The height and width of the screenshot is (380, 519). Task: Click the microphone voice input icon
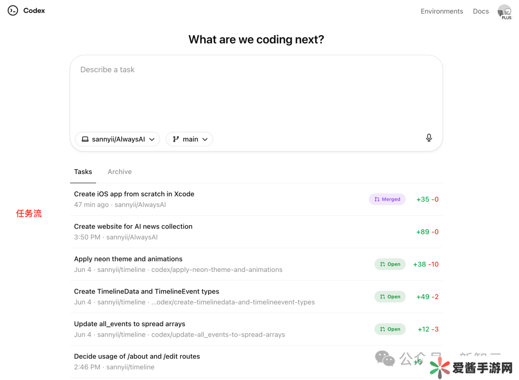click(429, 138)
